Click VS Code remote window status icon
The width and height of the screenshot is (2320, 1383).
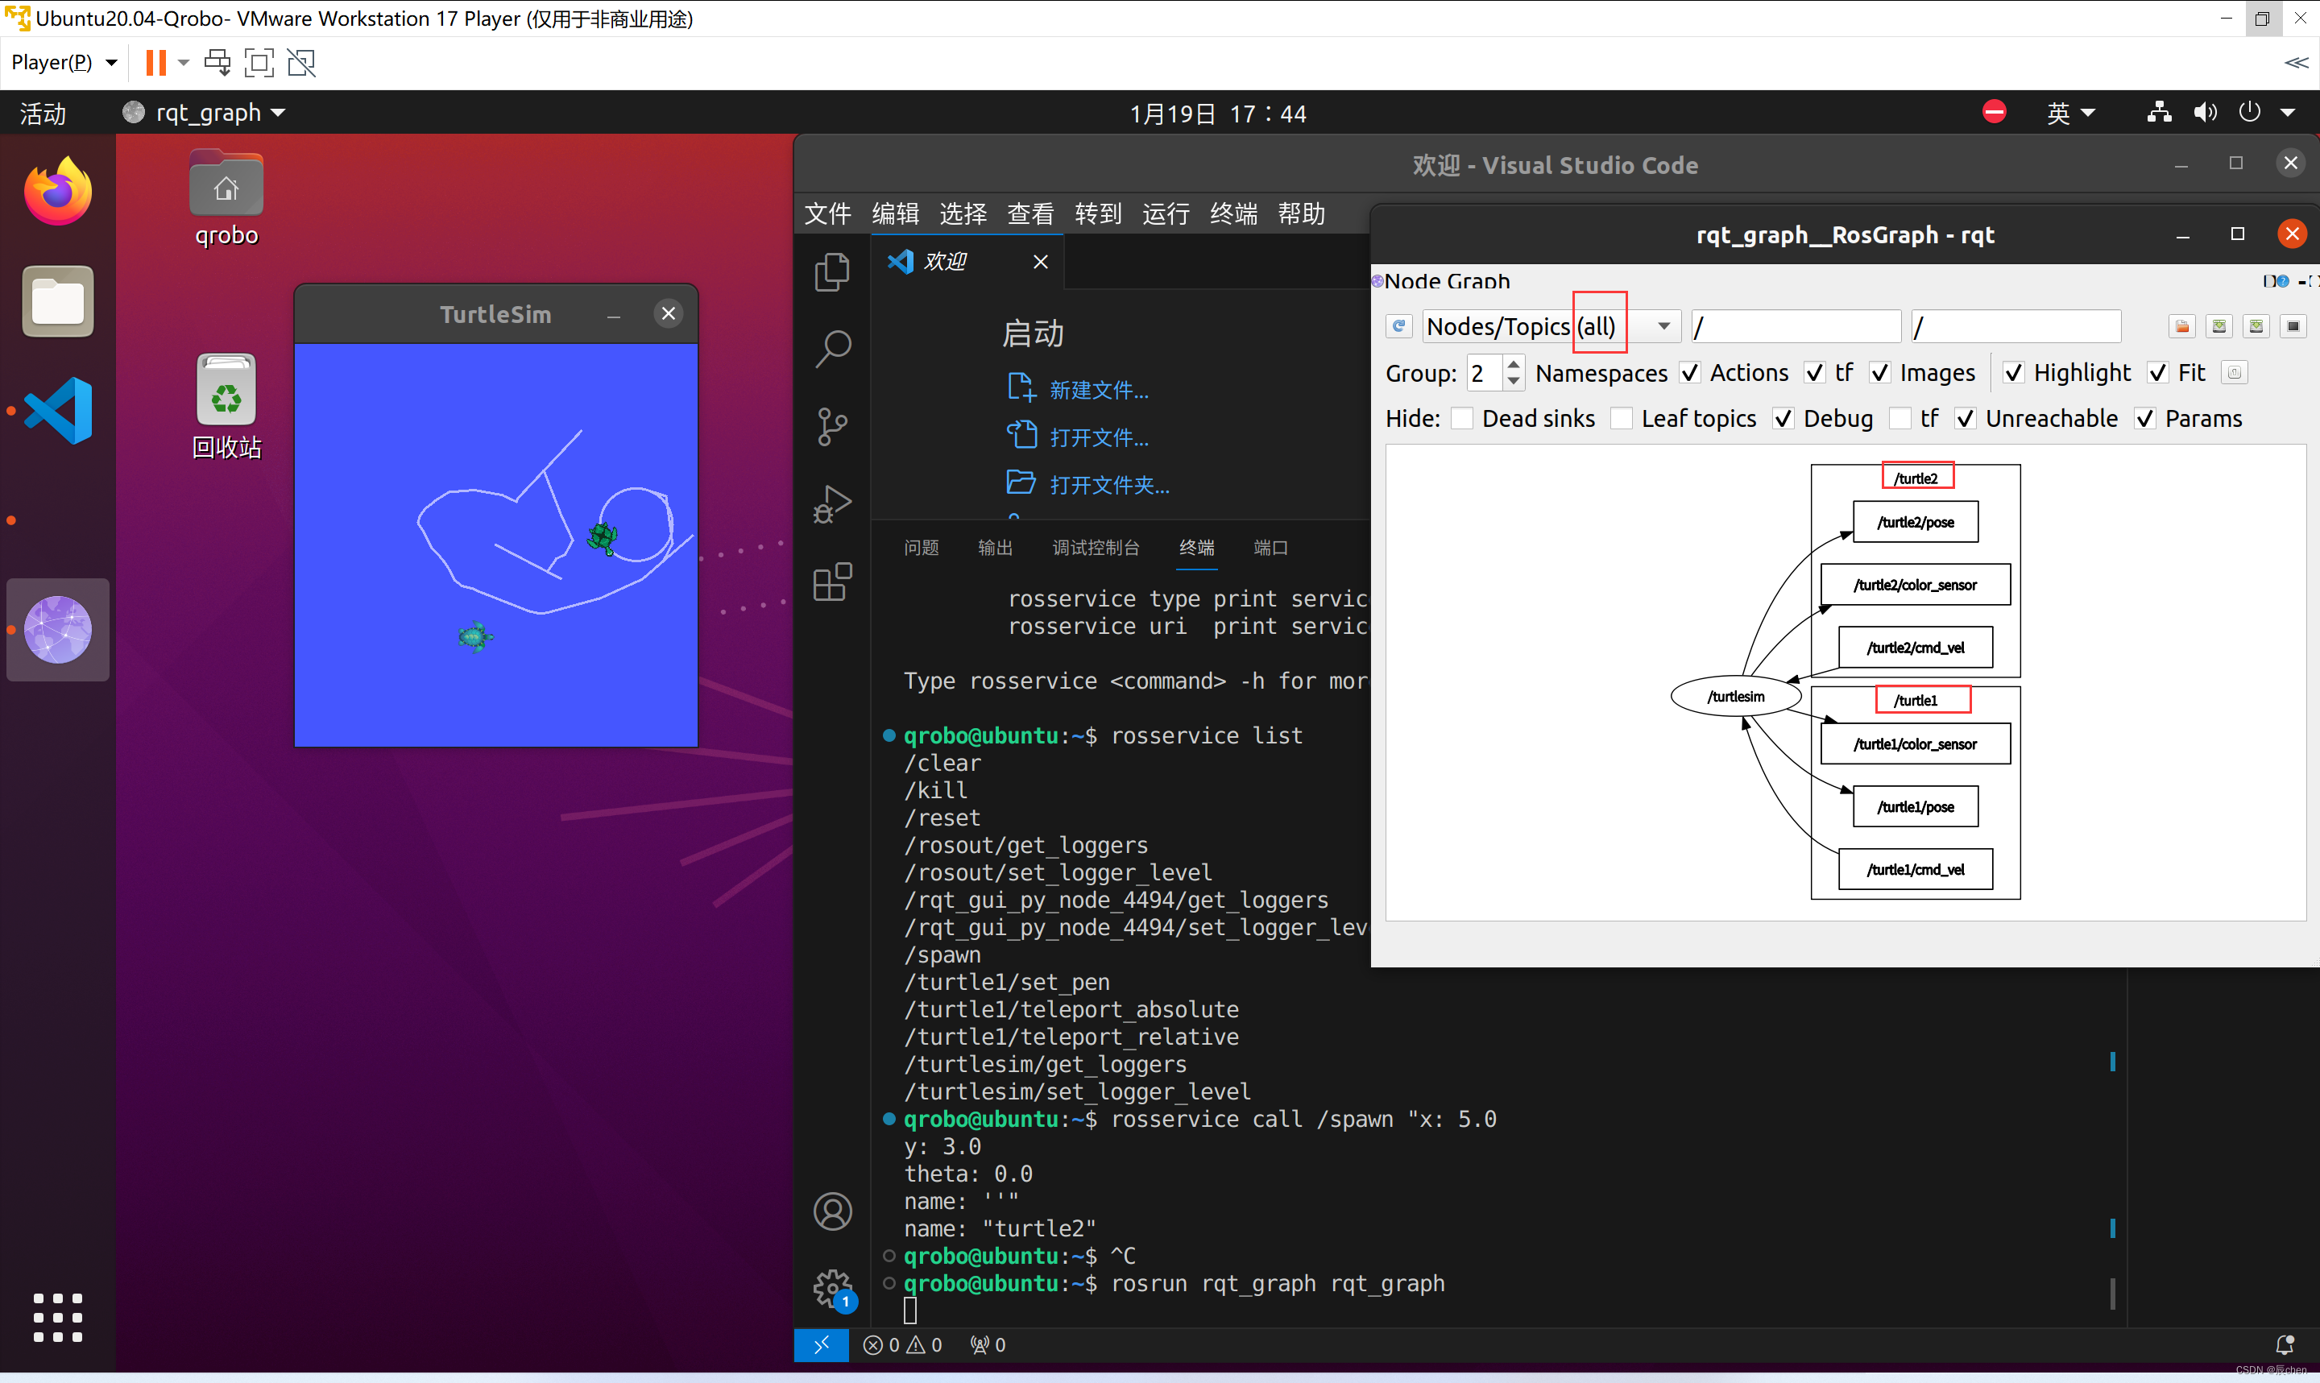click(x=821, y=1345)
